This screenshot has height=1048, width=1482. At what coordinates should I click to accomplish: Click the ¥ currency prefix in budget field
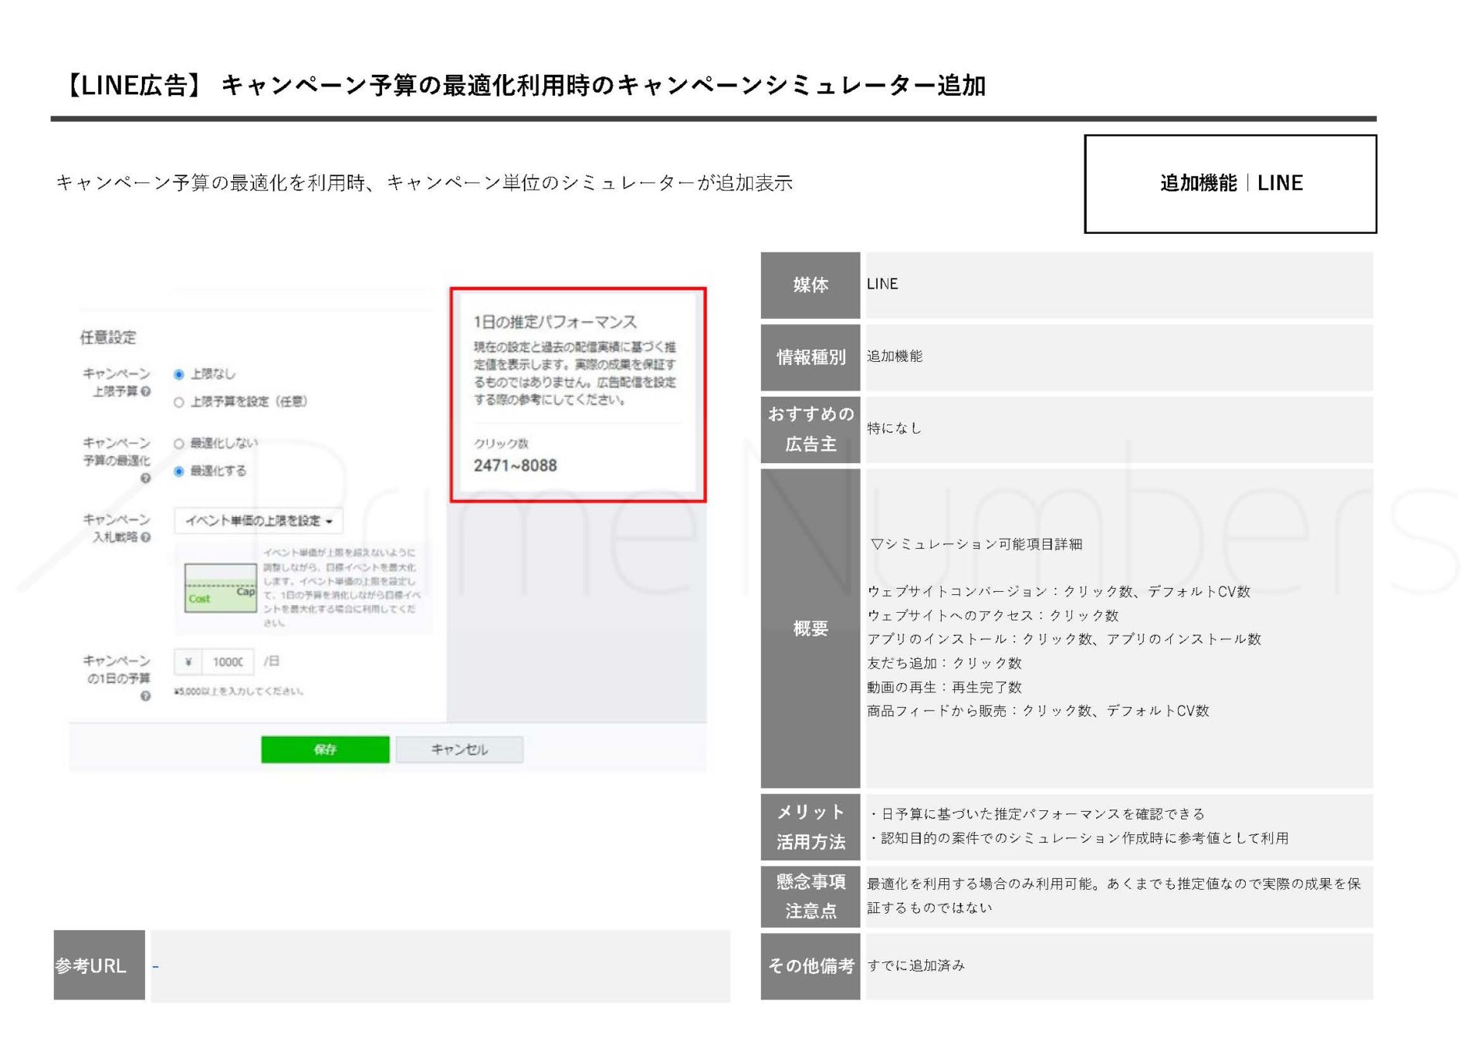coord(188,662)
